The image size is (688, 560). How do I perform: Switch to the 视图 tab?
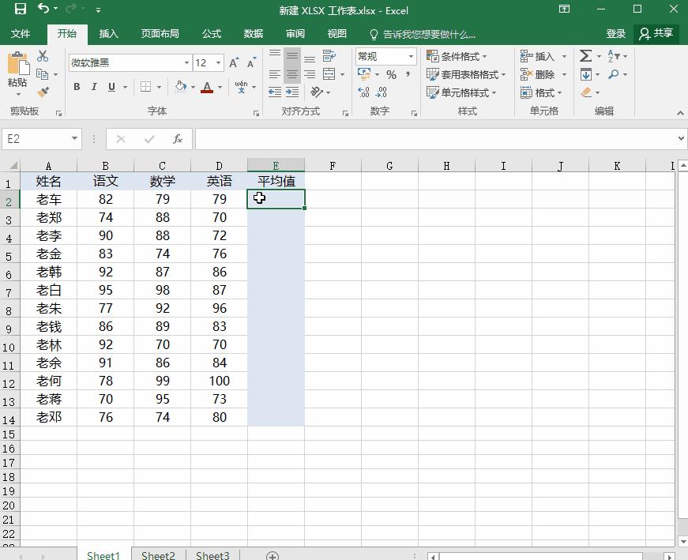click(x=337, y=34)
